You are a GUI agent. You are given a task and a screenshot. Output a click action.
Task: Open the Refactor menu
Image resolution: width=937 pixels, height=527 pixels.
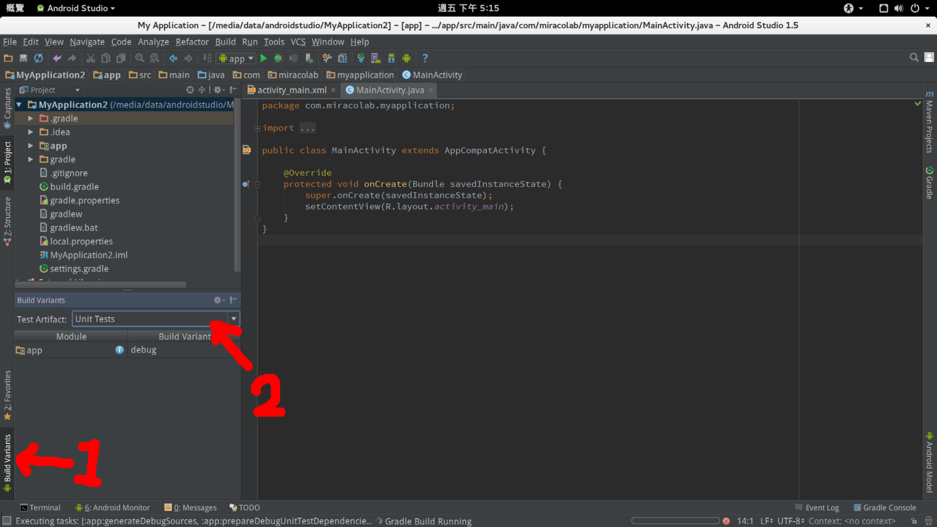(192, 42)
